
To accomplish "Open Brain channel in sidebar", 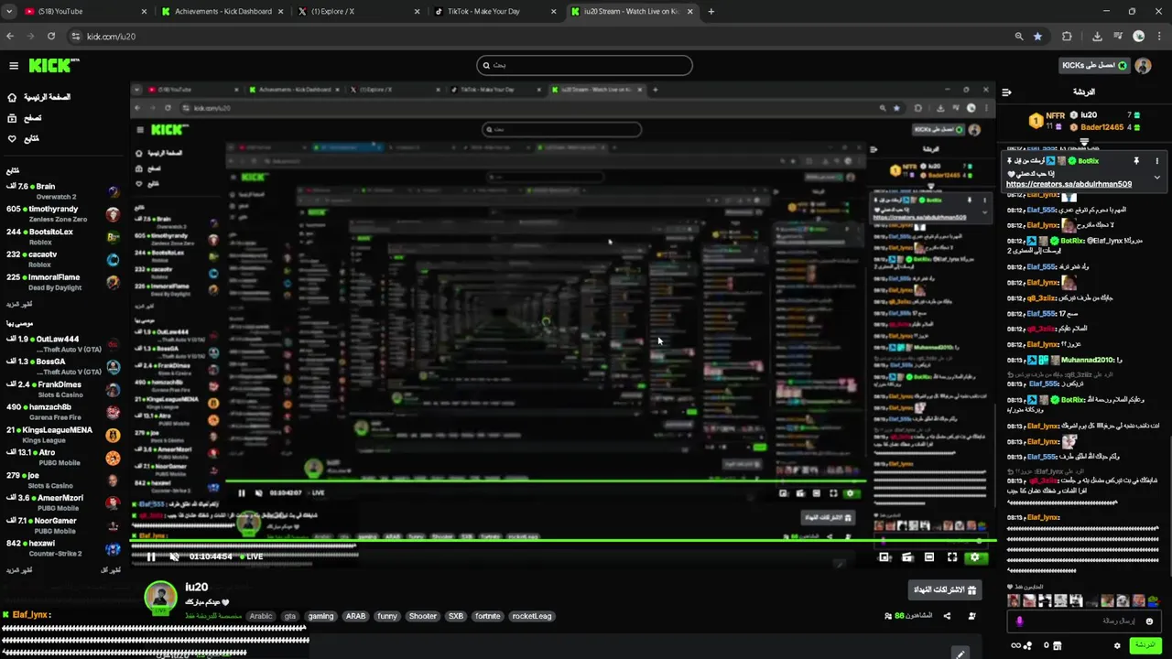I will pos(62,191).
